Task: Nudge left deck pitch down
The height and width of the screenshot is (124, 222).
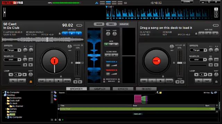Action: coord(76,82)
